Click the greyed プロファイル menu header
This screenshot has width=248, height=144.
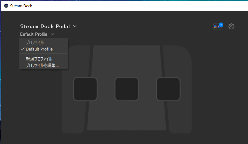[35, 42]
